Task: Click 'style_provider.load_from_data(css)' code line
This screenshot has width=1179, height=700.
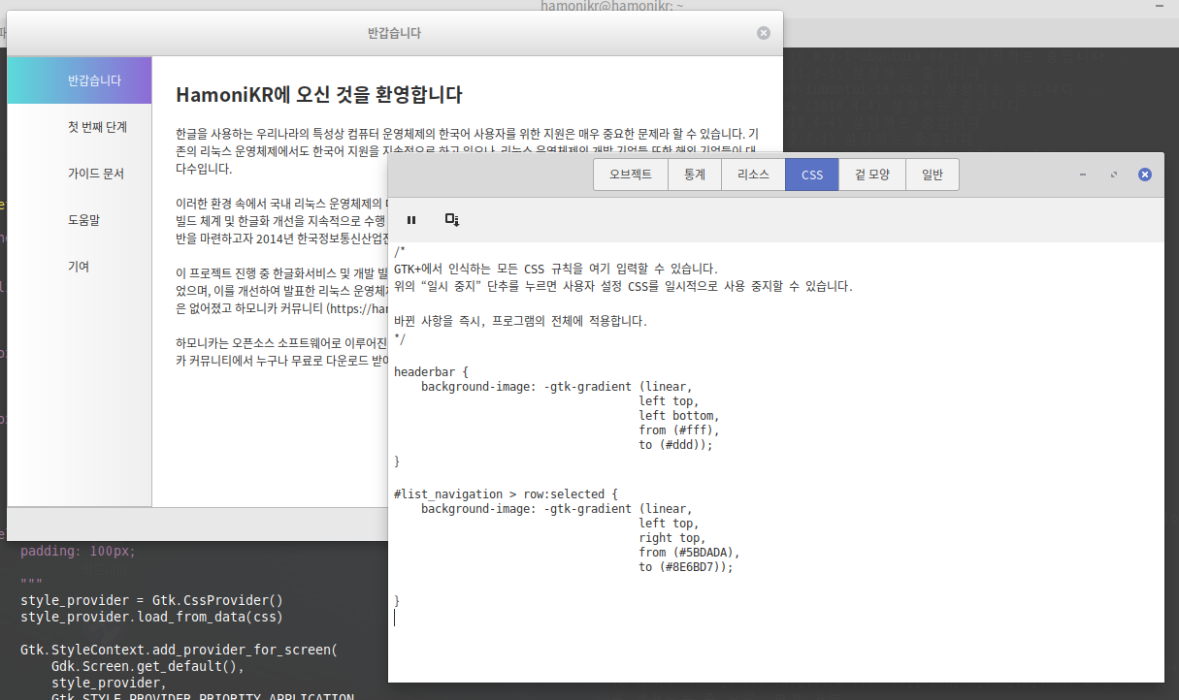Action: click(151, 617)
